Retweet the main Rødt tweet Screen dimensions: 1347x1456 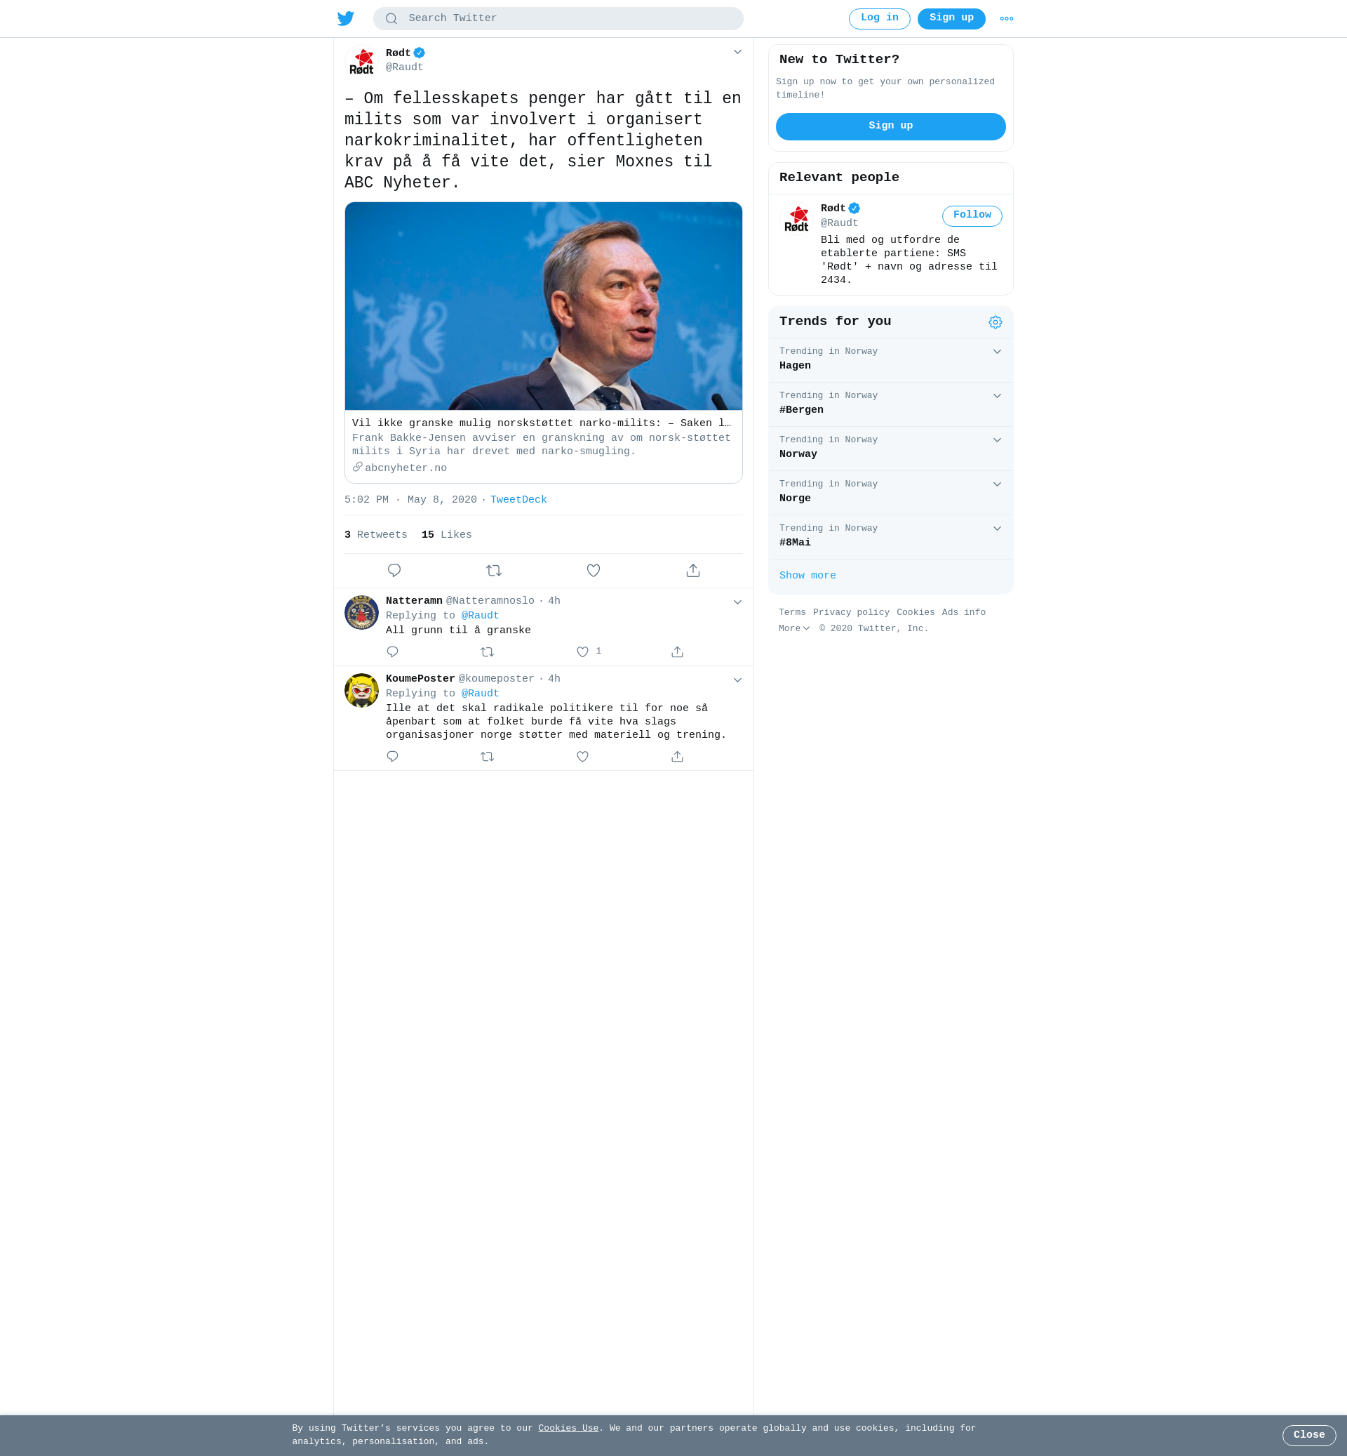point(493,571)
